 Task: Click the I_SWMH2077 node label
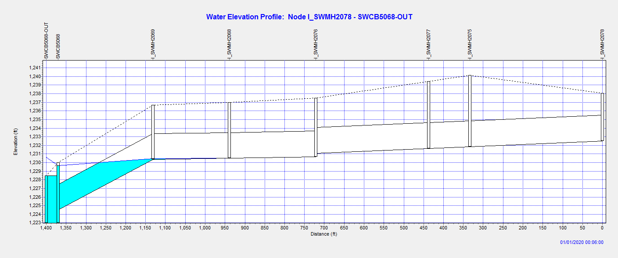[428, 44]
